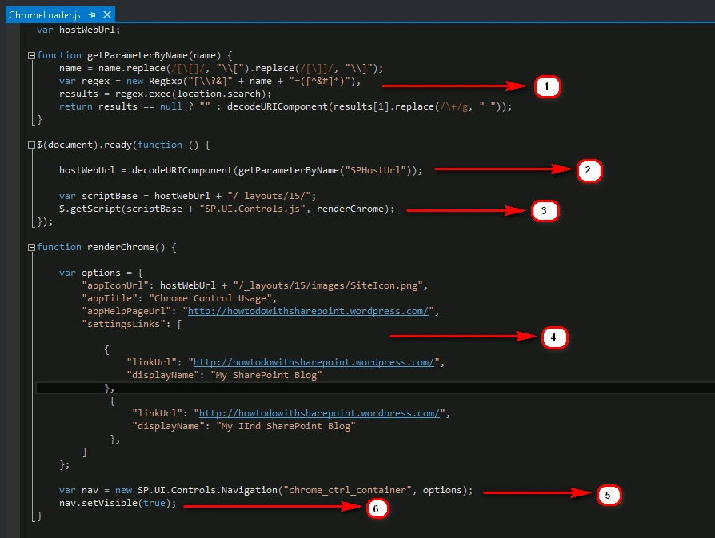The width and height of the screenshot is (715, 538).
Task: Click the 'var hostWebUrl;' declaration line
Action: click(78, 30)
